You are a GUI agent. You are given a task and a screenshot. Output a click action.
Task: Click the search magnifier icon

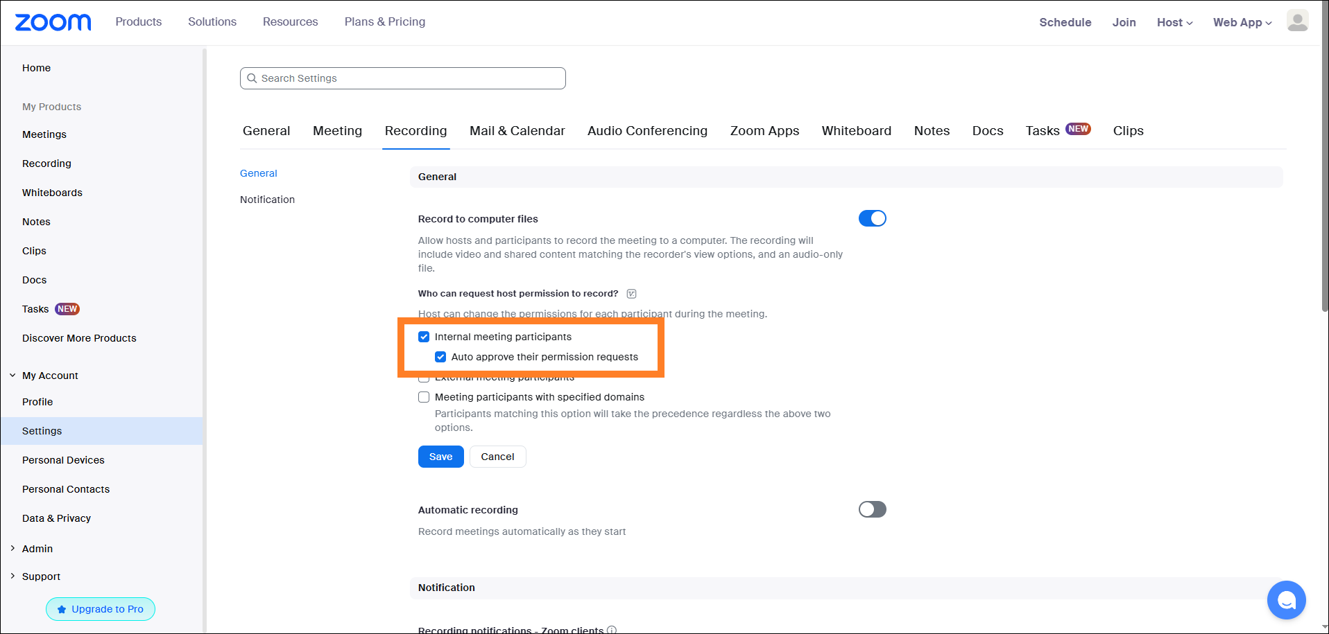(252, 78)
